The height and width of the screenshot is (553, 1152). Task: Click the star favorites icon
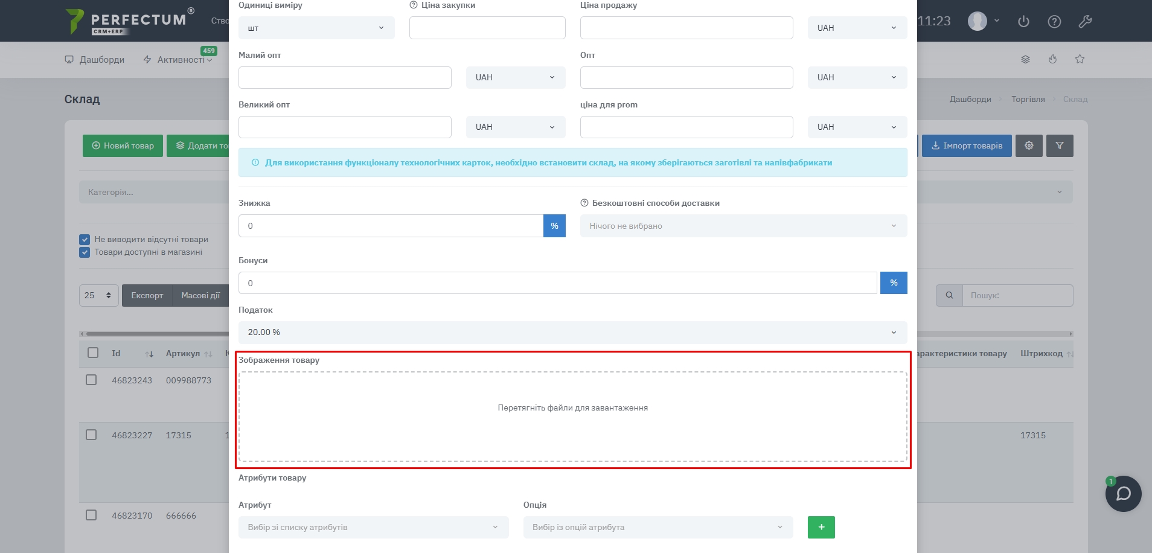tap(1080, 59)
